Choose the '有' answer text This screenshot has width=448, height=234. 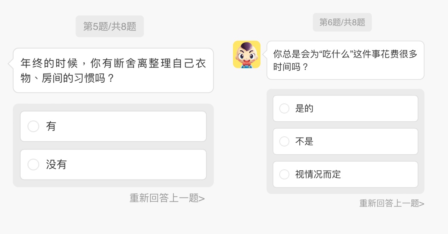(51, 126)
